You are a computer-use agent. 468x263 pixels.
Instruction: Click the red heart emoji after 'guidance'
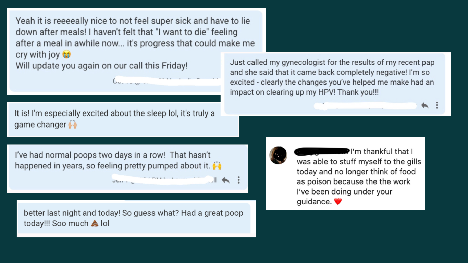point(338,202)
